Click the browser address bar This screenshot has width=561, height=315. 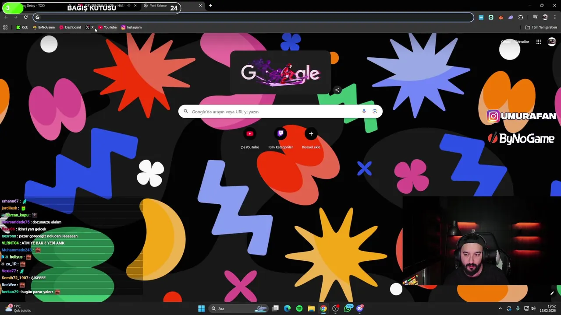pos(254,17)
